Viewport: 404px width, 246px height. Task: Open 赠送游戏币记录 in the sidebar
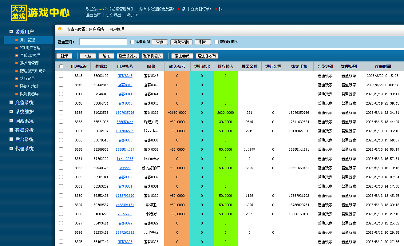tap(33, 71)
